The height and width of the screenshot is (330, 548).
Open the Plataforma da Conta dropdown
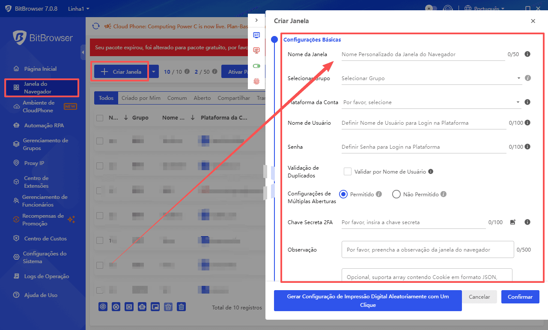[431, 102]
